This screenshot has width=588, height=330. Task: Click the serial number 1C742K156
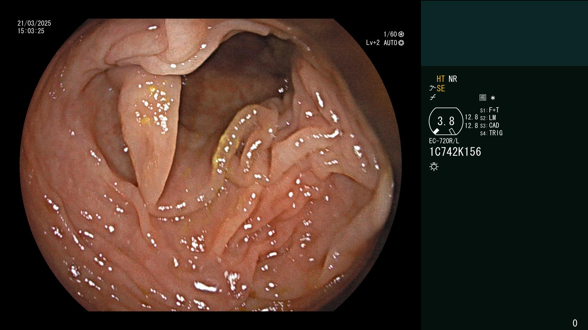click(x=455, y=152)
